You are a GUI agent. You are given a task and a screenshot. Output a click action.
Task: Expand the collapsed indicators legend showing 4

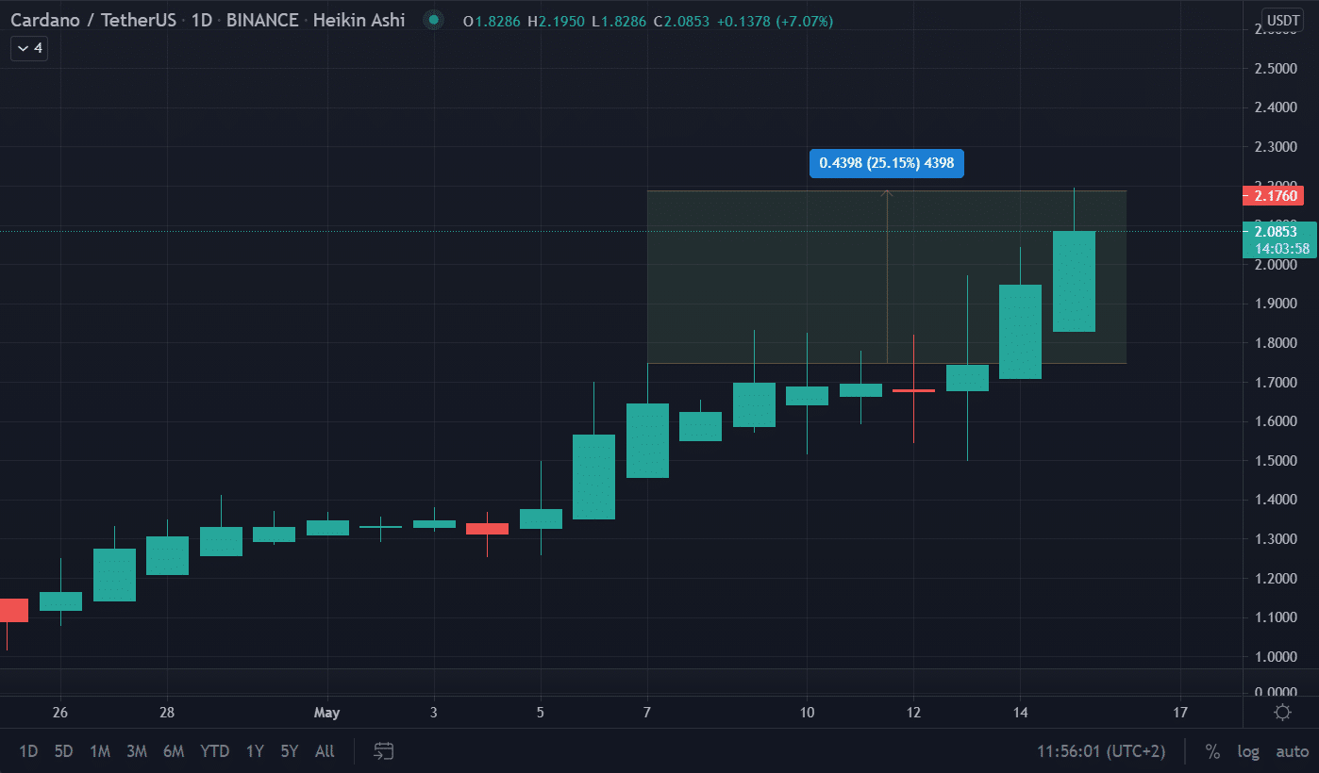pyautogui.click(x=29, y=48)
